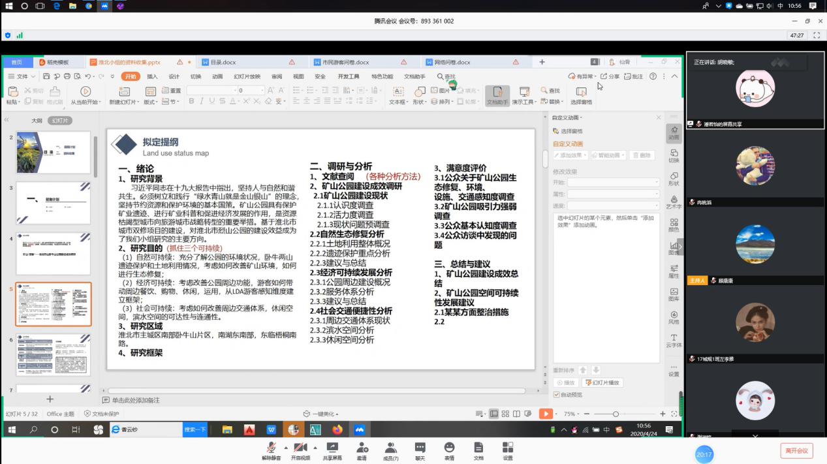827x464 pixels.
Task: Toggle 开启视频 camera on
Action: 300,448
